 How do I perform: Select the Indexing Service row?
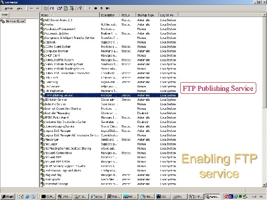tap(109, 104)
